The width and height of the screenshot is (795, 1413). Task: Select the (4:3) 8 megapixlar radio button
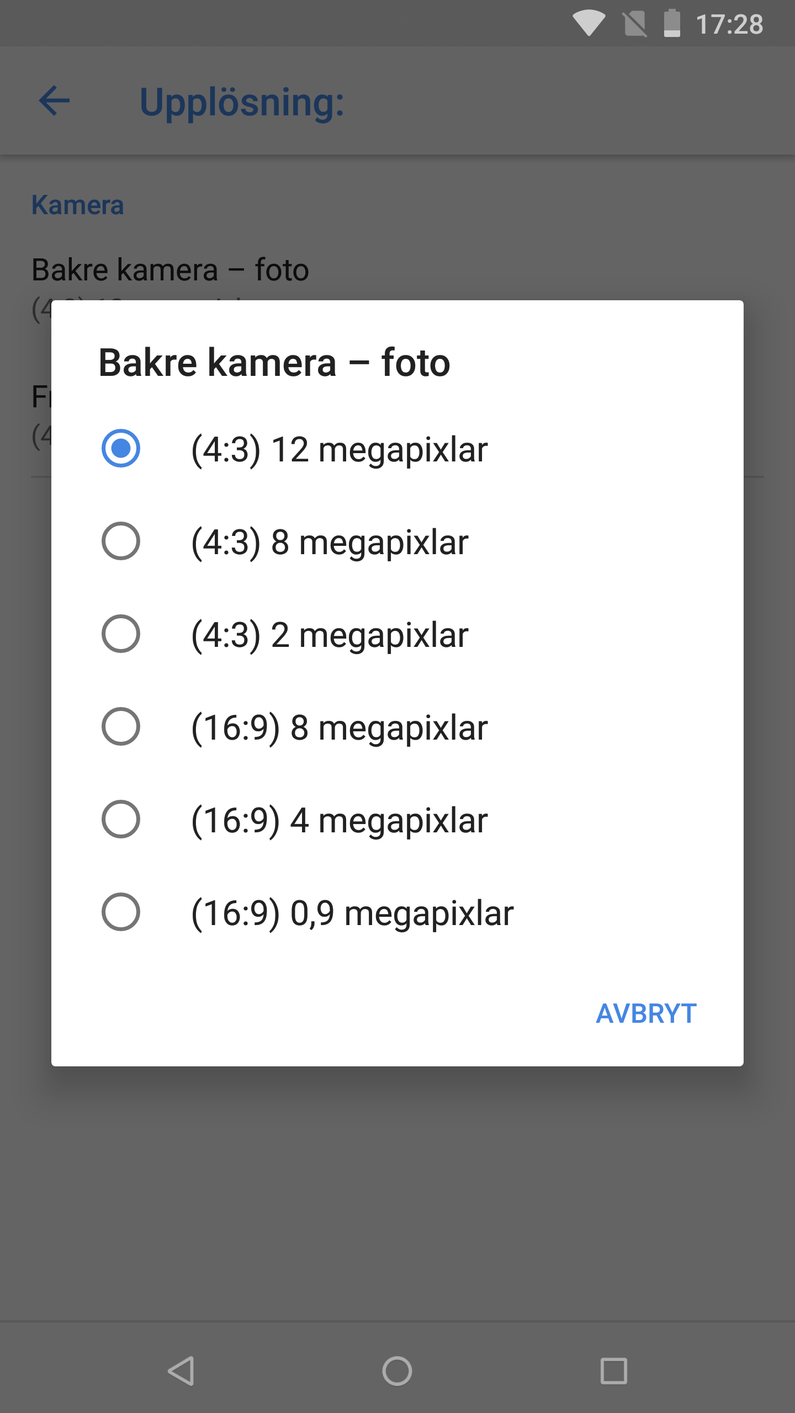121,541
